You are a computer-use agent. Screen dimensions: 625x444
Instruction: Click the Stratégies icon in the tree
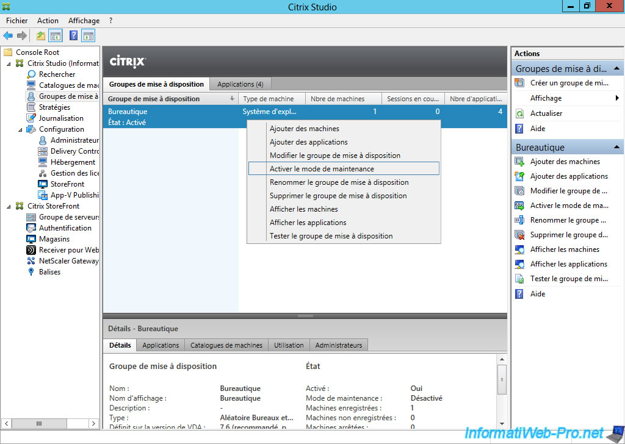[31, 107]
